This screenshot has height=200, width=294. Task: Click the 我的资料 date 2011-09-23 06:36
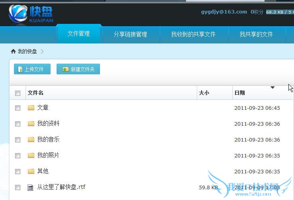pos(257,124)
